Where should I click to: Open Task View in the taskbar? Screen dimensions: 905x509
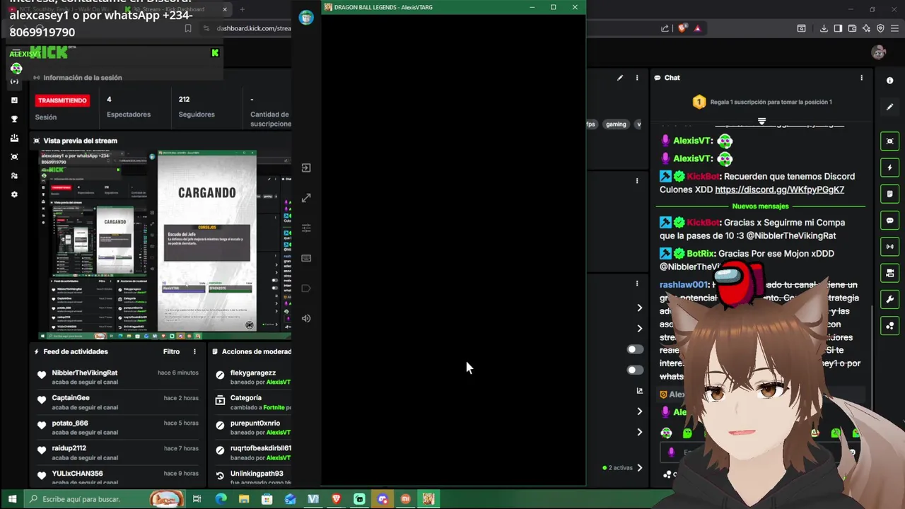click(197, 499)
